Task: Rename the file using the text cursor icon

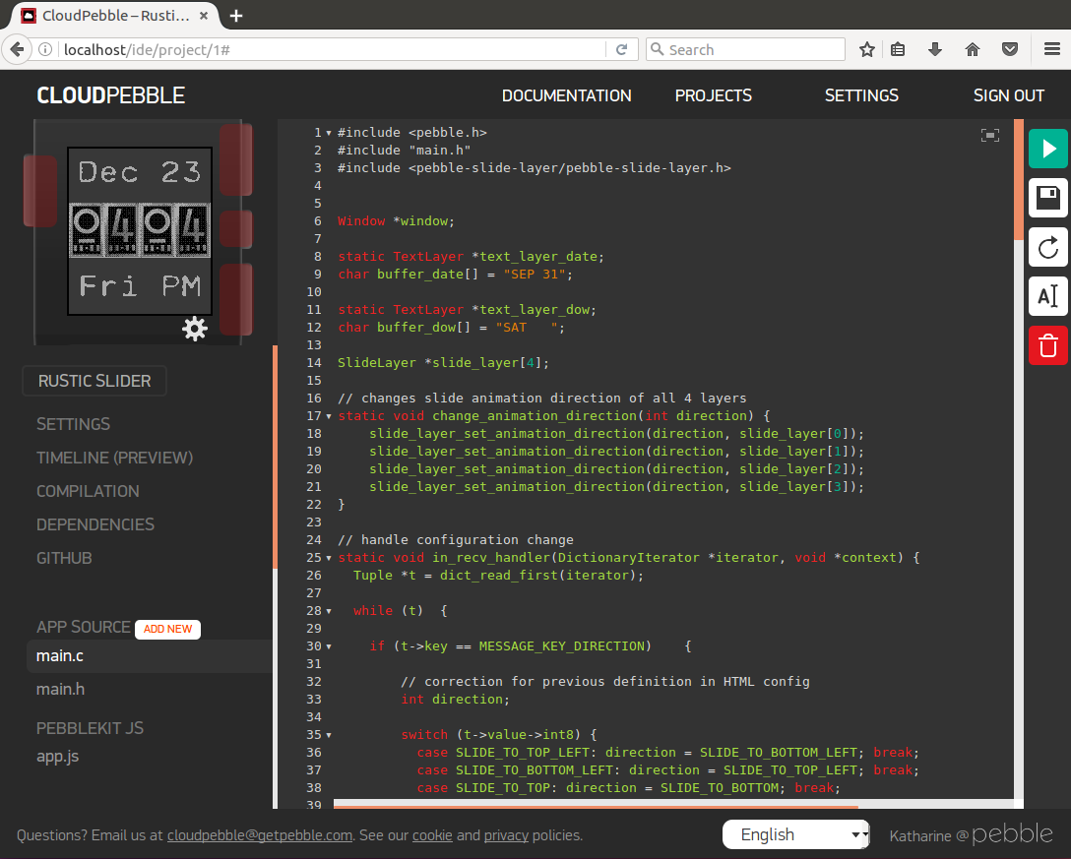Action: click(1048, 296)
